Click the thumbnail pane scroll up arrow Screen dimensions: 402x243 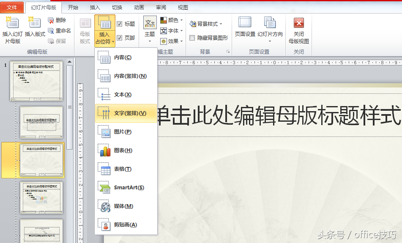pyautogui.click(x=69, y=62)
